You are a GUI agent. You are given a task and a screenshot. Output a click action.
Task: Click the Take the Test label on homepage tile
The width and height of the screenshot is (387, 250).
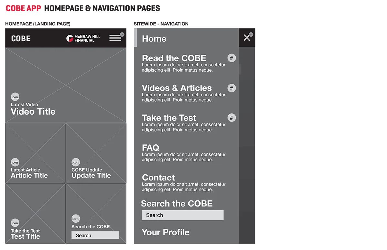tap(25, 231)
